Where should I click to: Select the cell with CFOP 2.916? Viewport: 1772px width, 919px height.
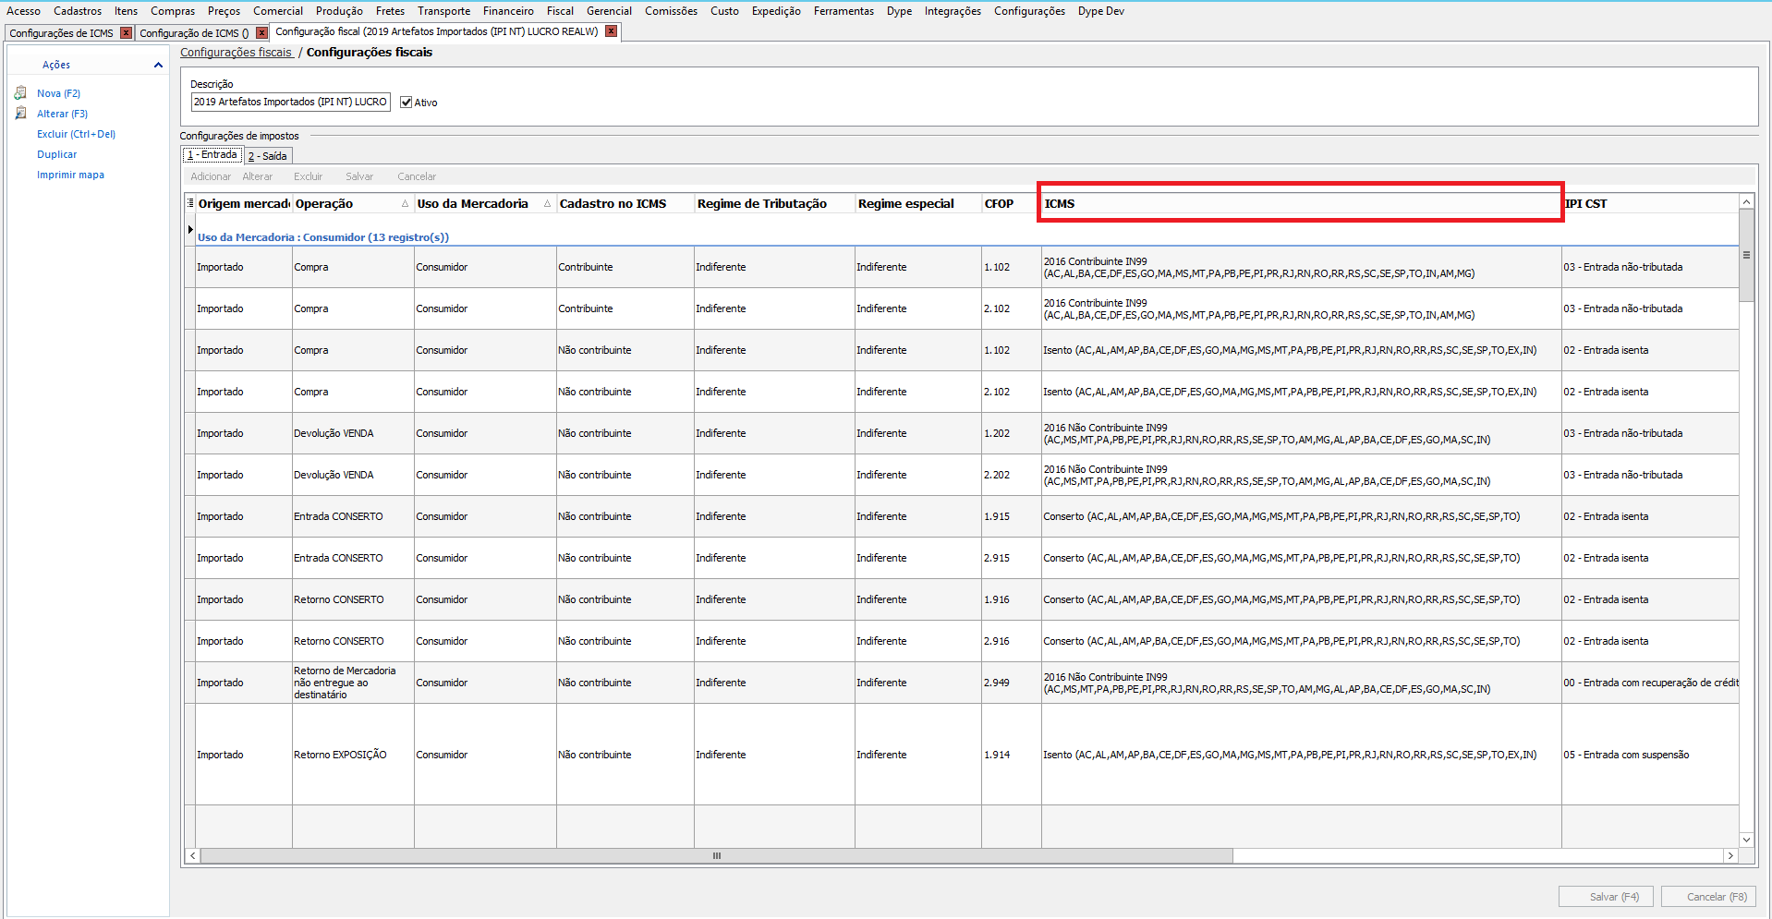(x=1011, y=641)
